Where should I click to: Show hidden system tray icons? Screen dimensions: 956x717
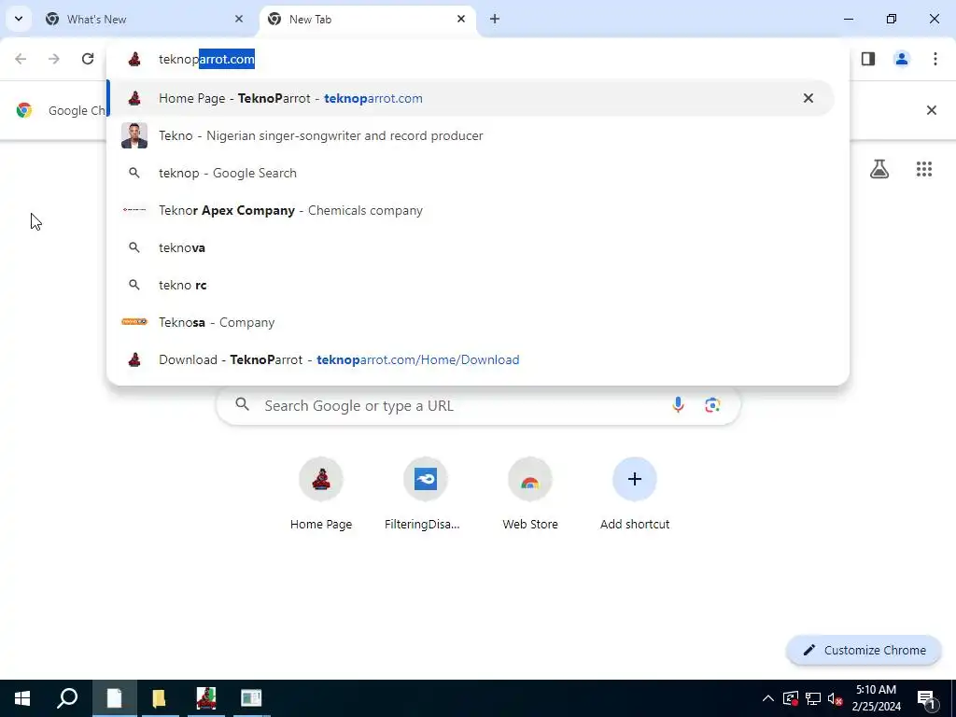[x=768, y=698]
